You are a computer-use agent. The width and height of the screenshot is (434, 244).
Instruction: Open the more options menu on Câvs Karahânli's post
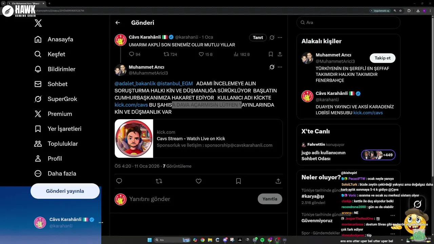tap(280, 38)
